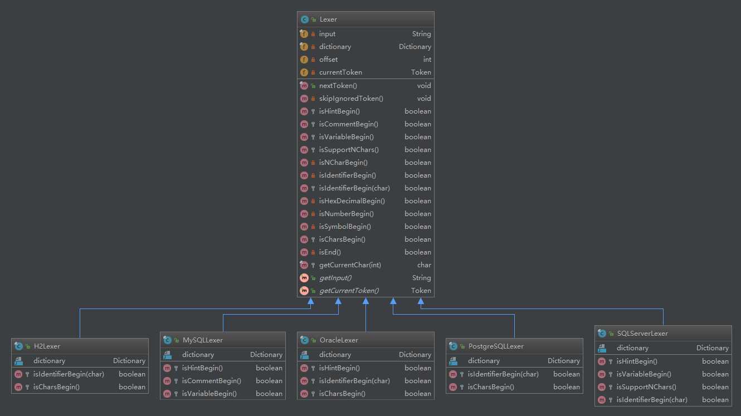
Task: Select the offset field name in Lexer
Action: [x=329, y=60]
